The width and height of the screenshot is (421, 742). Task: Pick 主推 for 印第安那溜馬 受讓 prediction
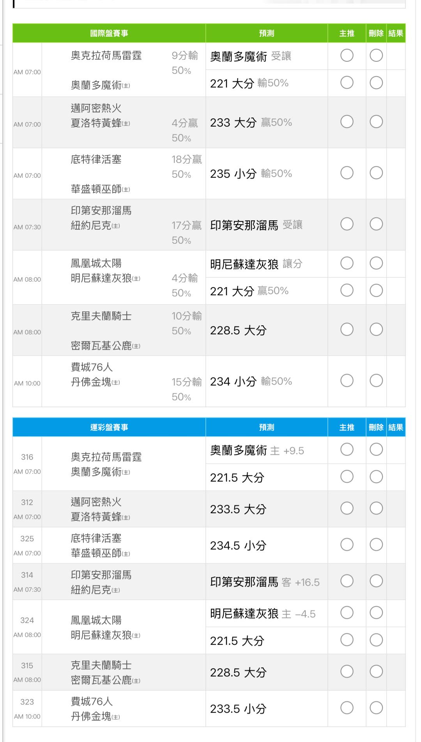click(x=347, y=224)
